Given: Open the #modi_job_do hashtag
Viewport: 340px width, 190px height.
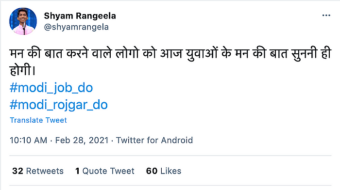Looking at the screenshot, I should point(51,88).
